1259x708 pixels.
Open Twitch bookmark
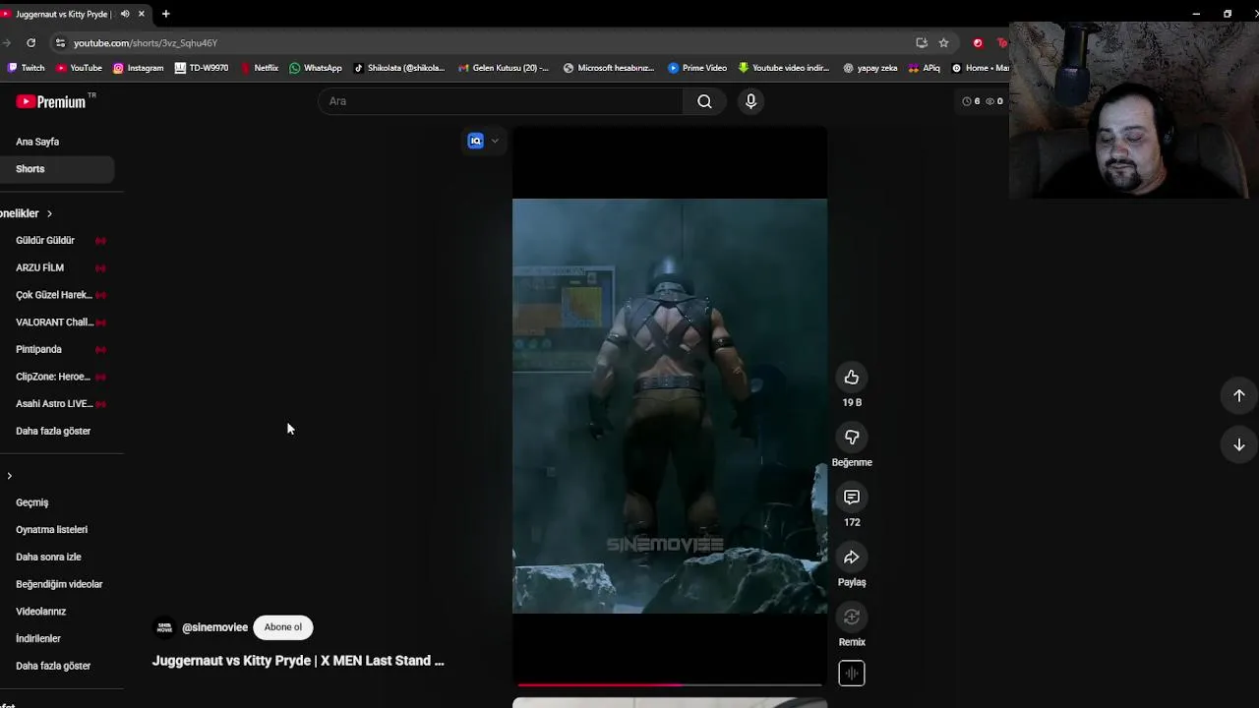coord(27,68)
